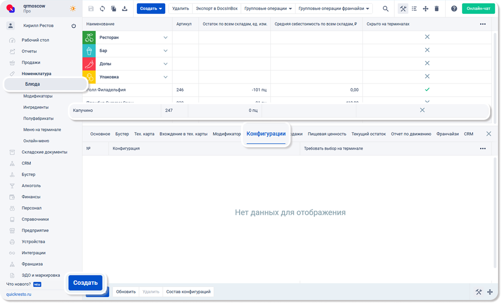This screenshot has width=501, height=303.
Task: Click the user avatar icon
Action: pos(11,25)
